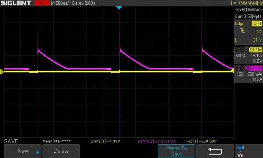Click the 500X probe attenuation value
263x158 pixels.
point(240,56)
